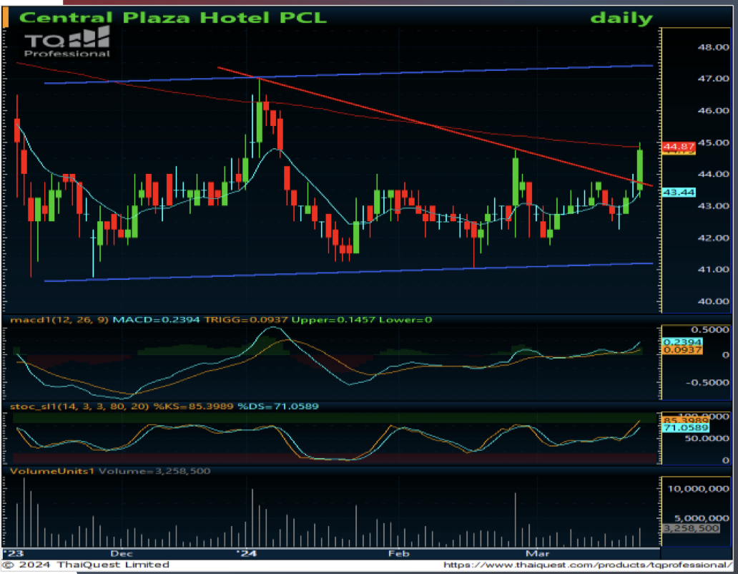
Task: Click the Upper=0.1457 value text
Action: (x=333, y=320)
